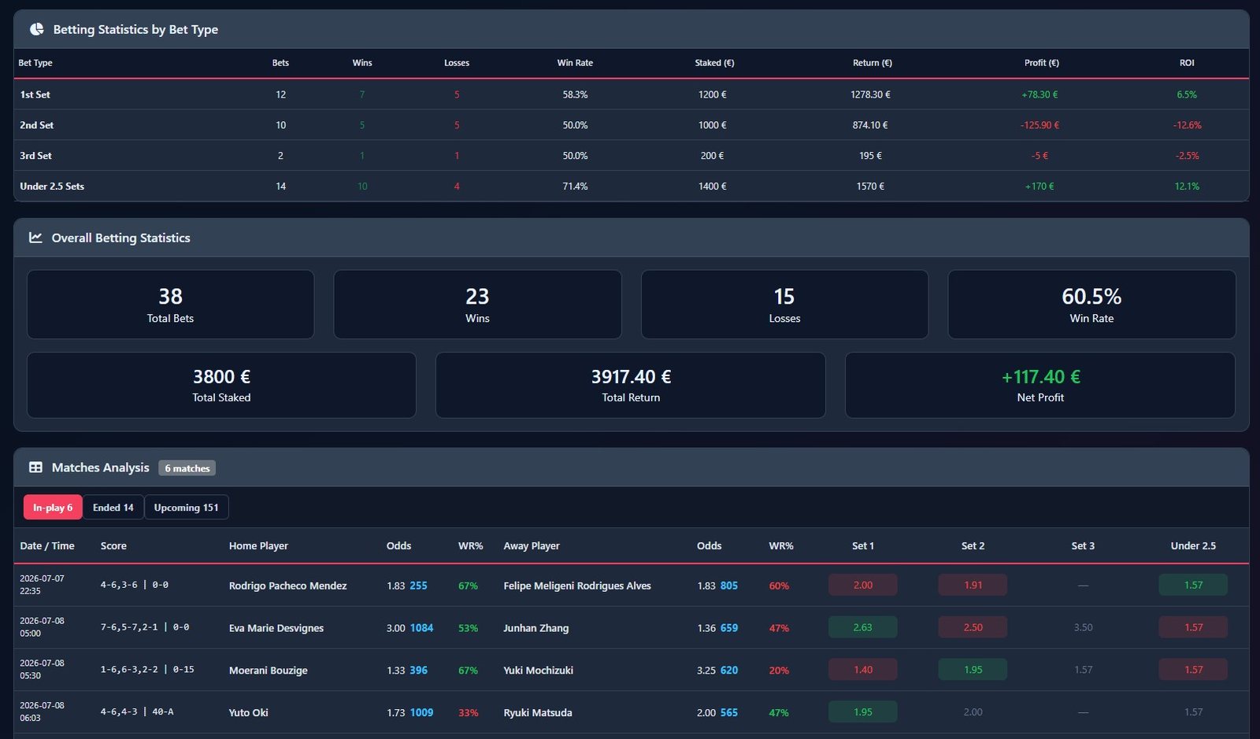The image size is (1260, 739).
Task: Click the 2nd Set bet type row
Action: tap(631, 125)
